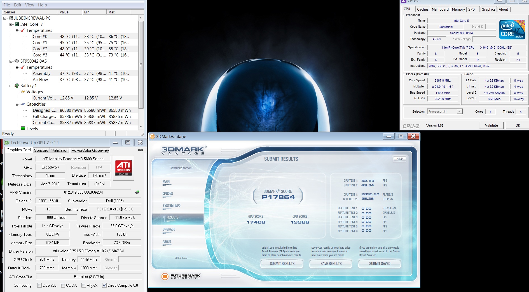Screen dimensions: 529x292
Task: Click the Value column header in sensor list
Action: [x=70, y=12]
